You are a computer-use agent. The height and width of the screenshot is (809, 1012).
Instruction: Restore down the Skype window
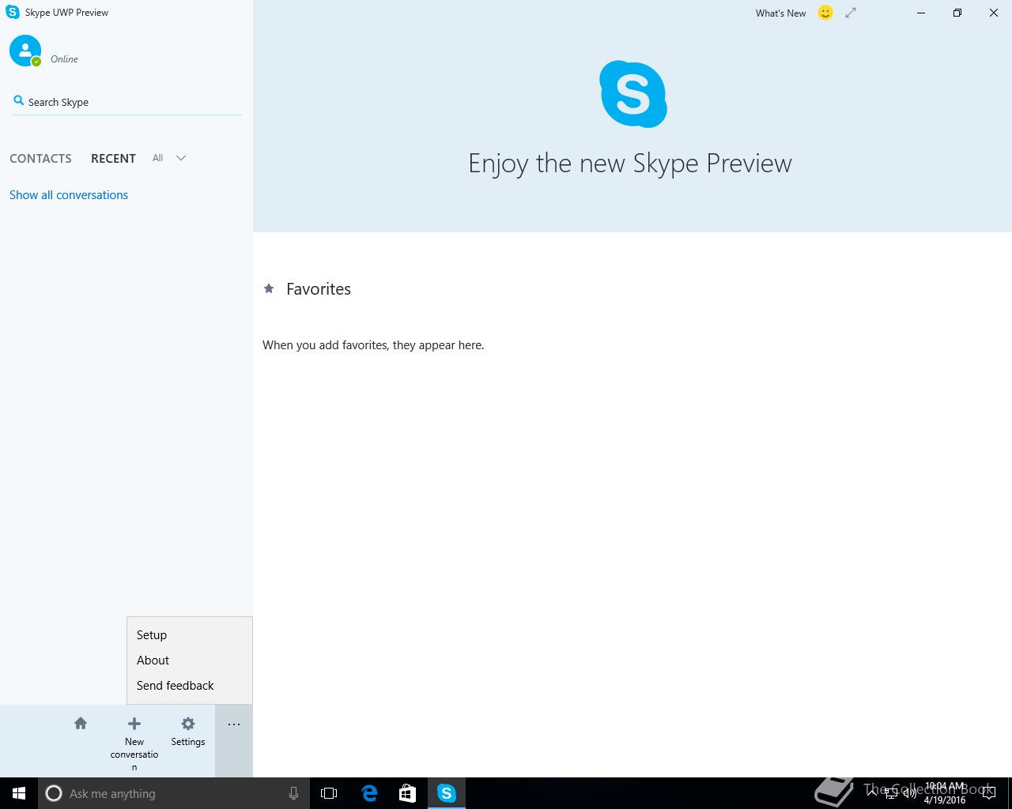coord(957,13)
